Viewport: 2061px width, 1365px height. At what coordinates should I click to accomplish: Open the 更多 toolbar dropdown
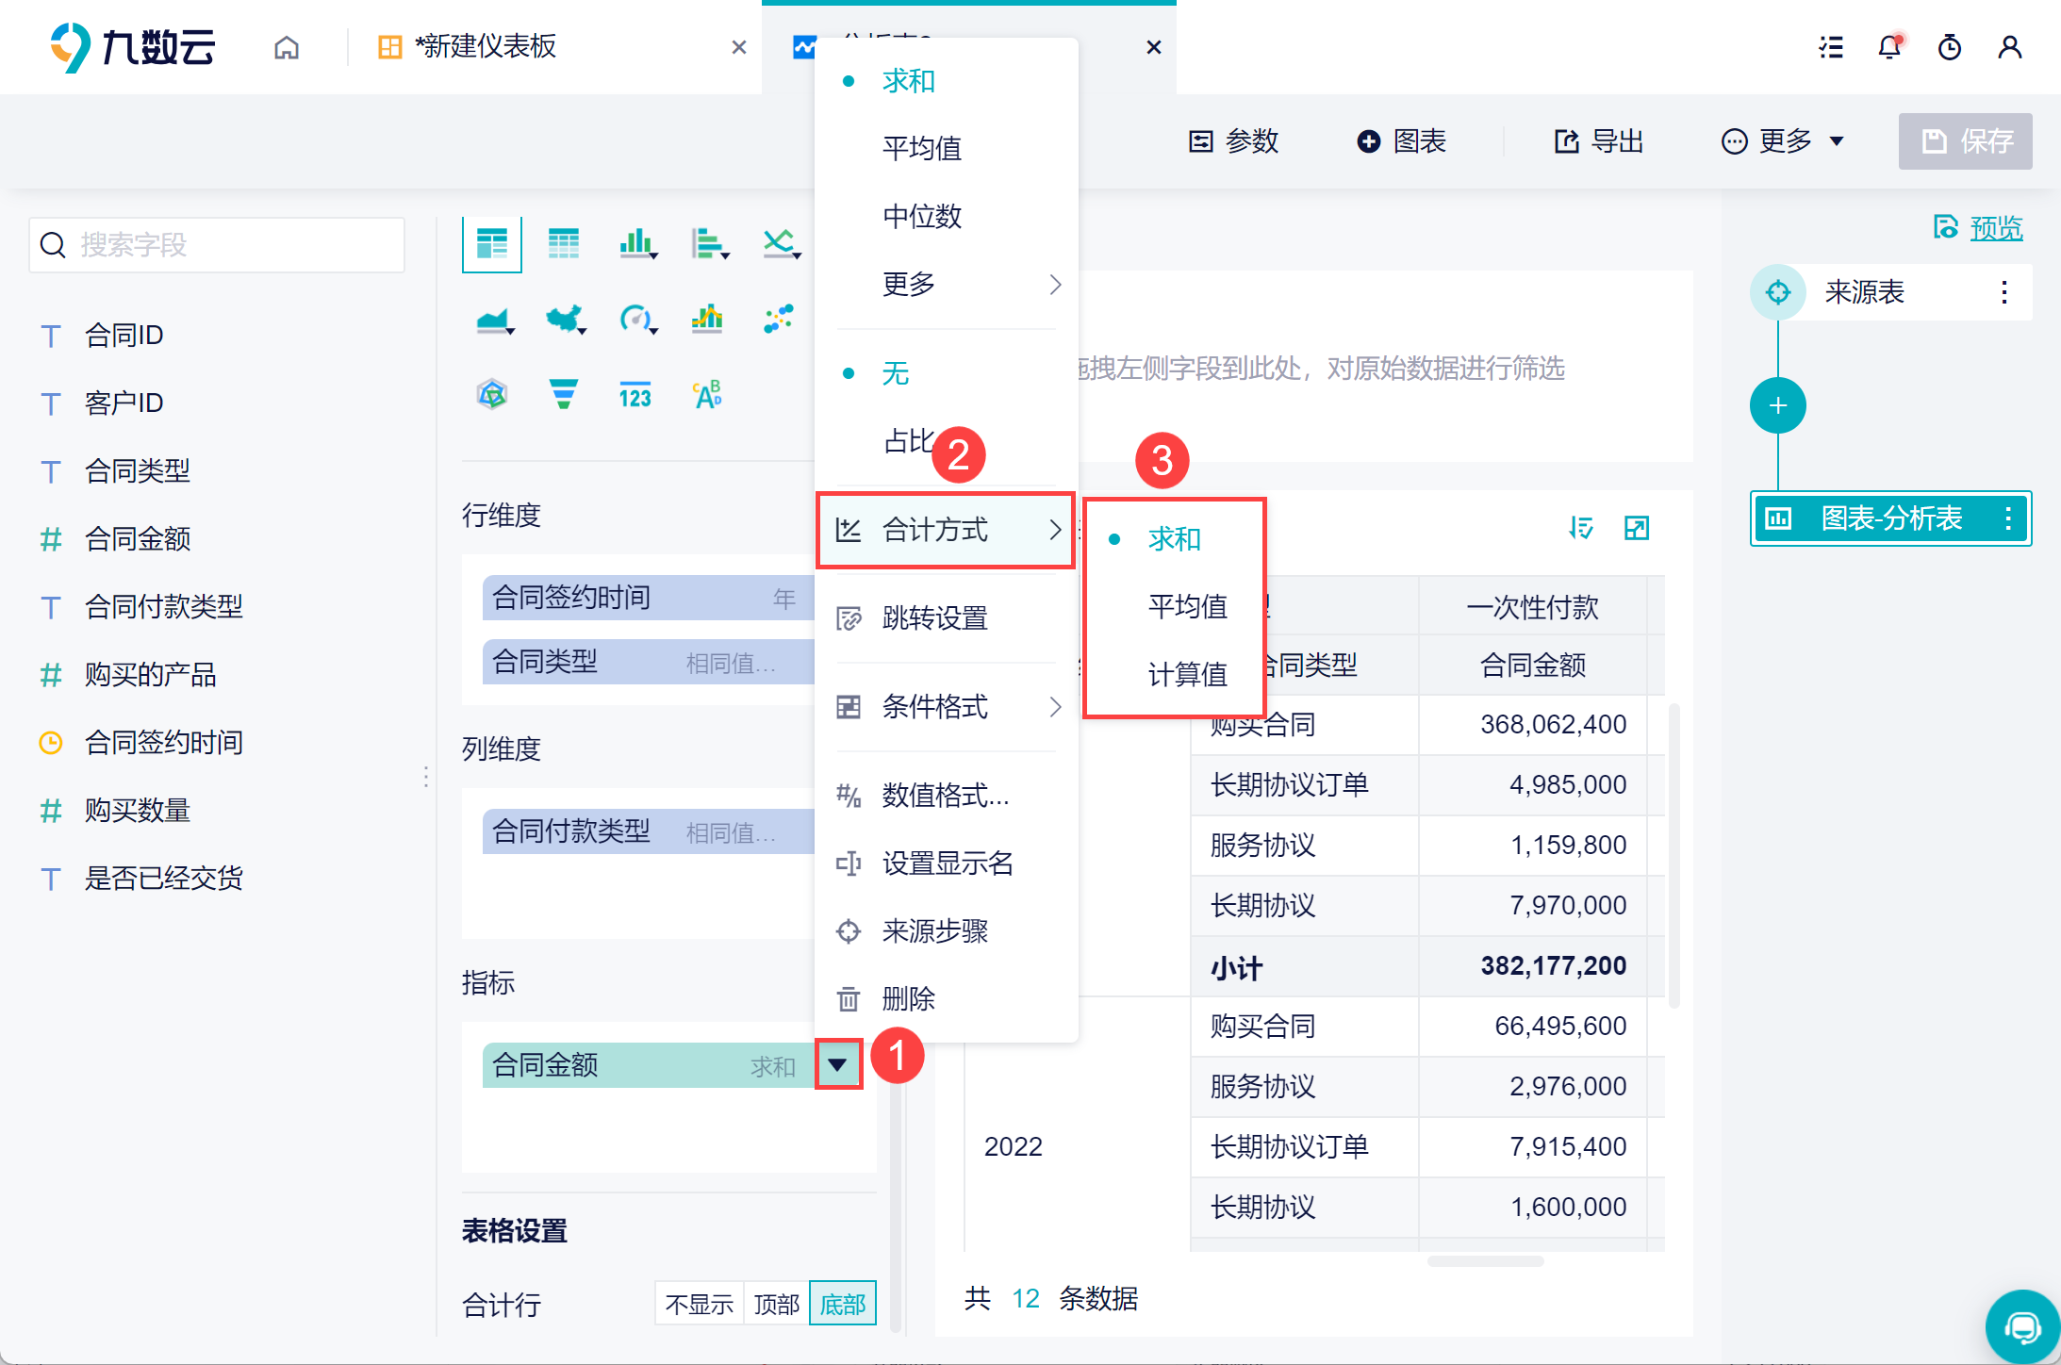tap(1784, 141)
